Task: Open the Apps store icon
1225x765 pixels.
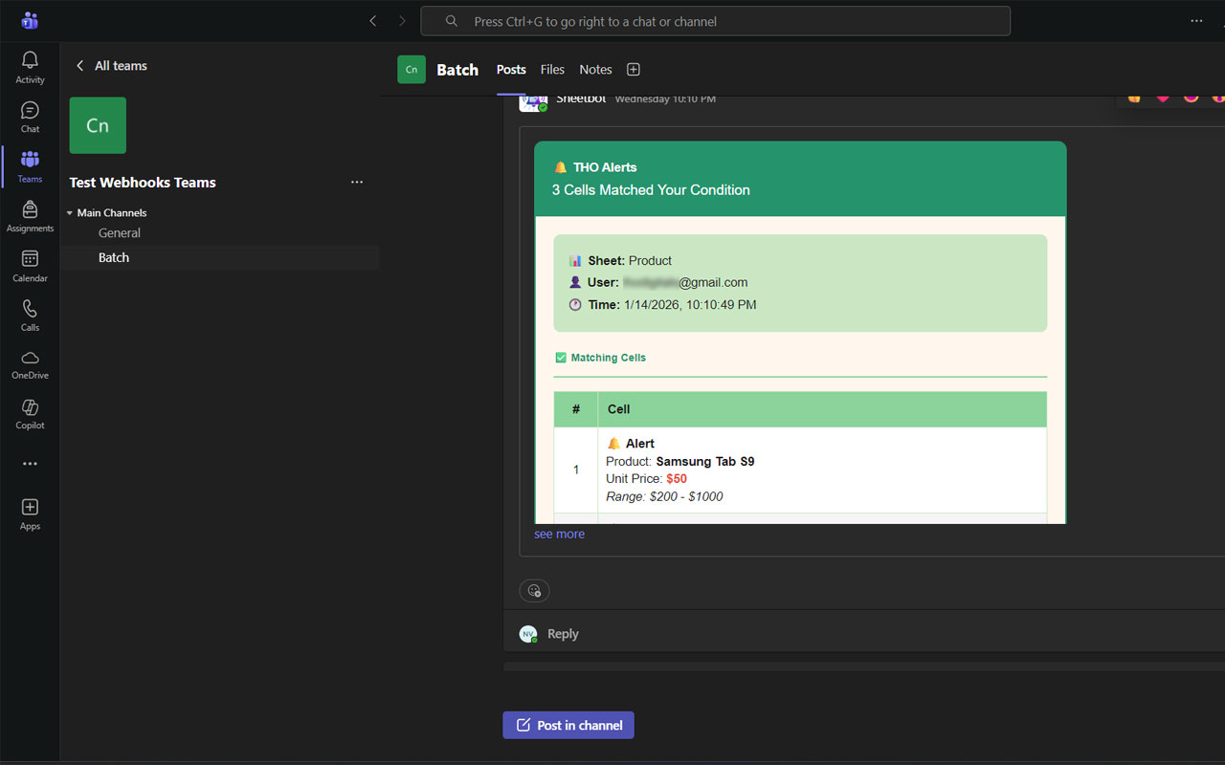Action: (x=30, y=514)
